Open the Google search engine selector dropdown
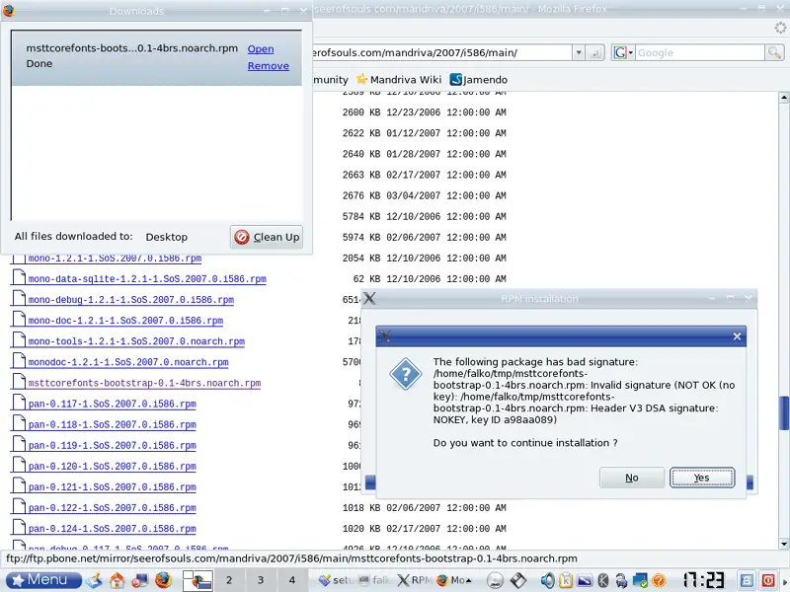 click(x=623, y=52)
